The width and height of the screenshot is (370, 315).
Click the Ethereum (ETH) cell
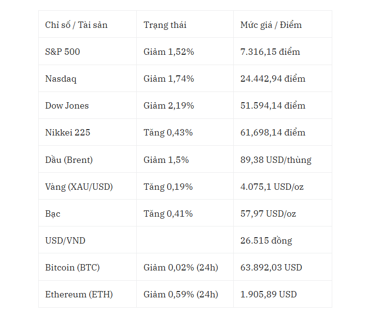click(79, 294)
